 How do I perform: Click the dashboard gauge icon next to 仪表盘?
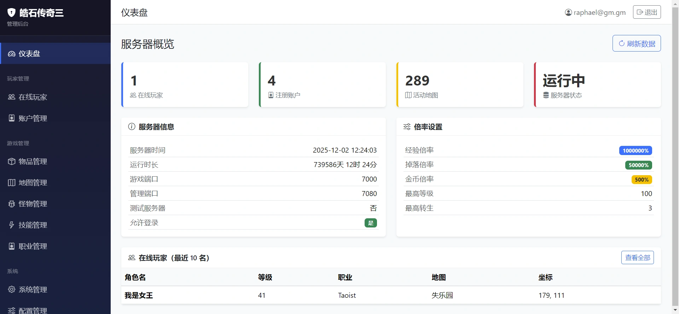12,54
